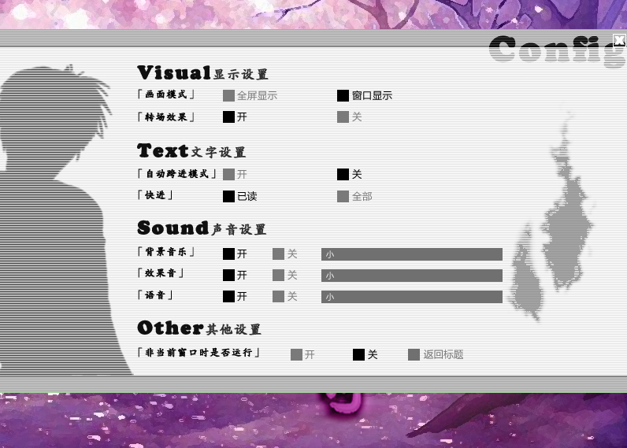627x448 pixels.
Task: Click 返回标题 to return to title
Action: point(436,354)
